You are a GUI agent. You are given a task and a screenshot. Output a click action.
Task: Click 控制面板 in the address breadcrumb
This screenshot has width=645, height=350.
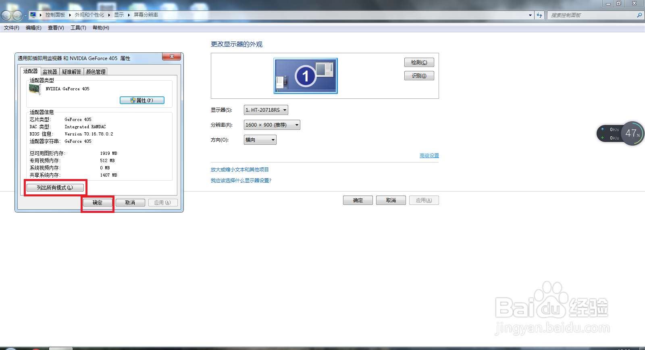(55, 15)
